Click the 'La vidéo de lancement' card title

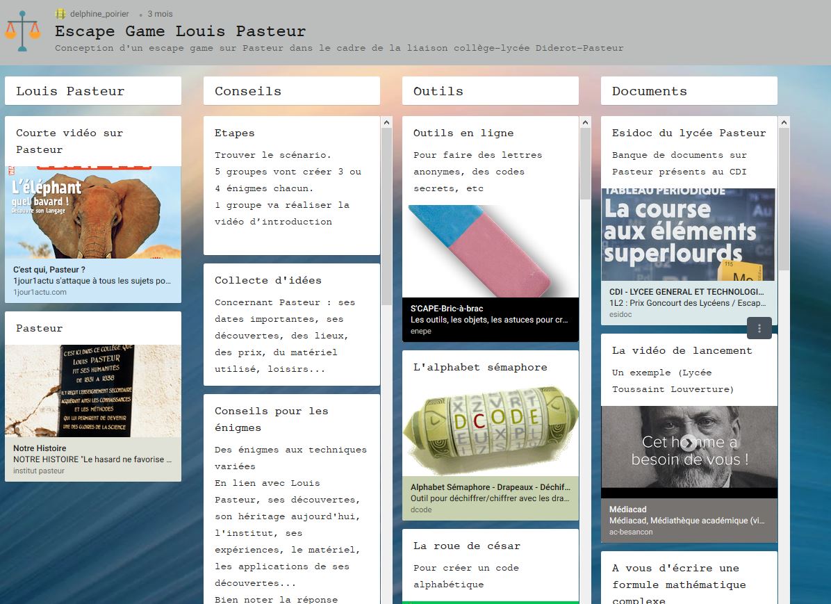click(682, 350)
